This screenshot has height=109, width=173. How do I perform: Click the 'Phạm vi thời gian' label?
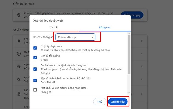(43, 37)
